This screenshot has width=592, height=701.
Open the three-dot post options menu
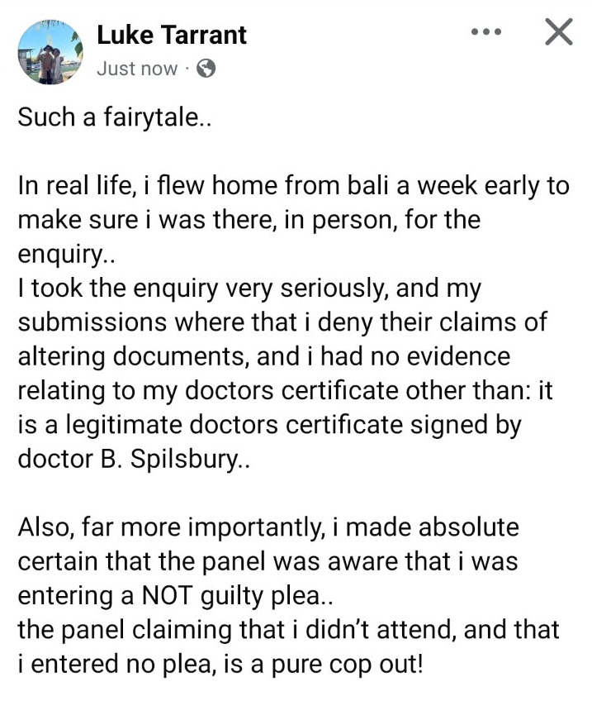click(485, 32)
